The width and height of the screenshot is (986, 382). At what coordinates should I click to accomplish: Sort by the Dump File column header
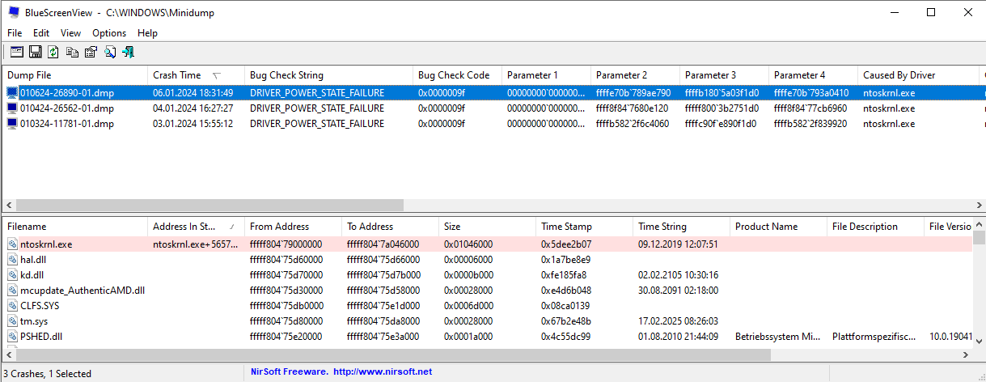[75, 75]
